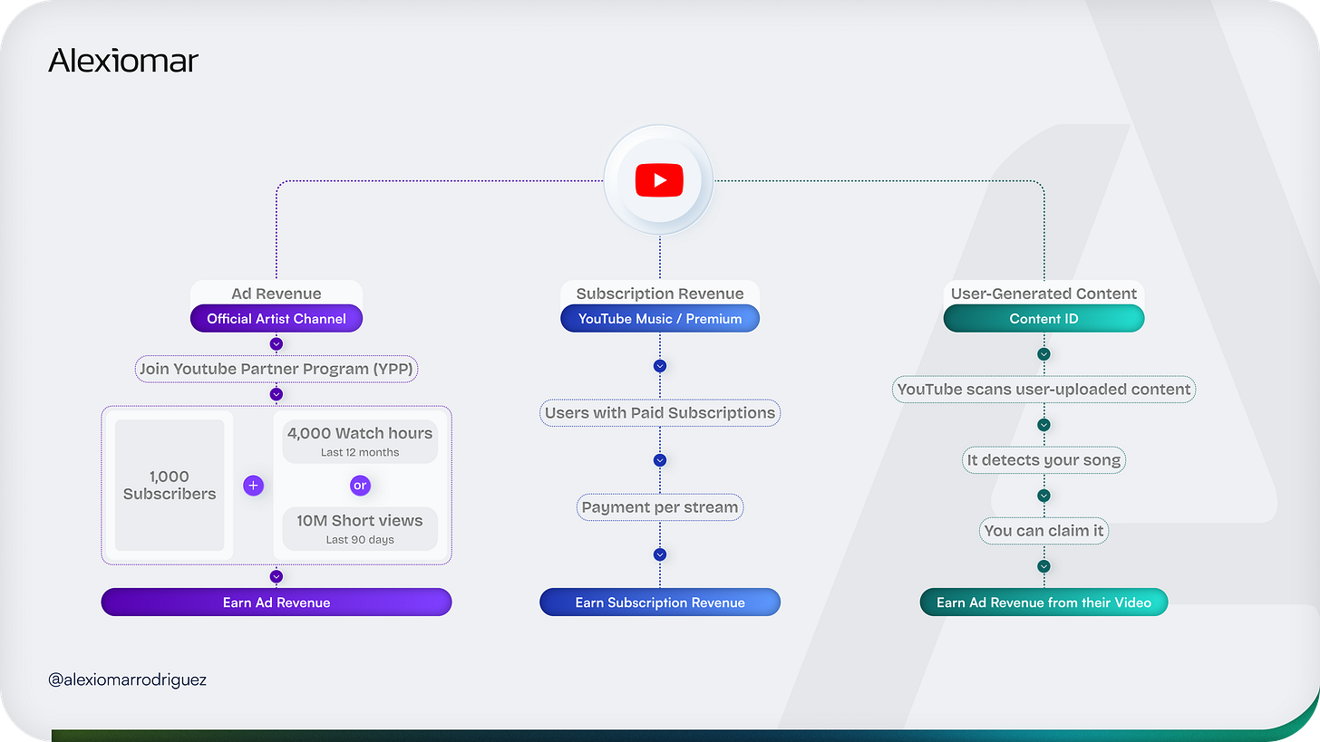
Task: Click It detects your song box
Action: 1043,460
